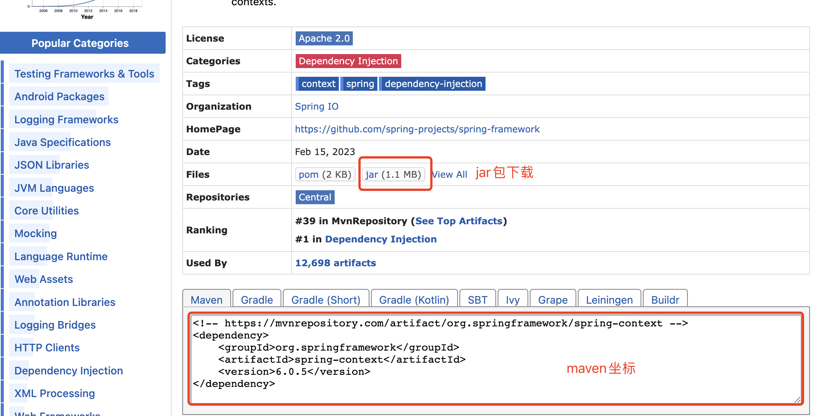
Task: Open the Spring IO organization link
Action: (317, 106)
